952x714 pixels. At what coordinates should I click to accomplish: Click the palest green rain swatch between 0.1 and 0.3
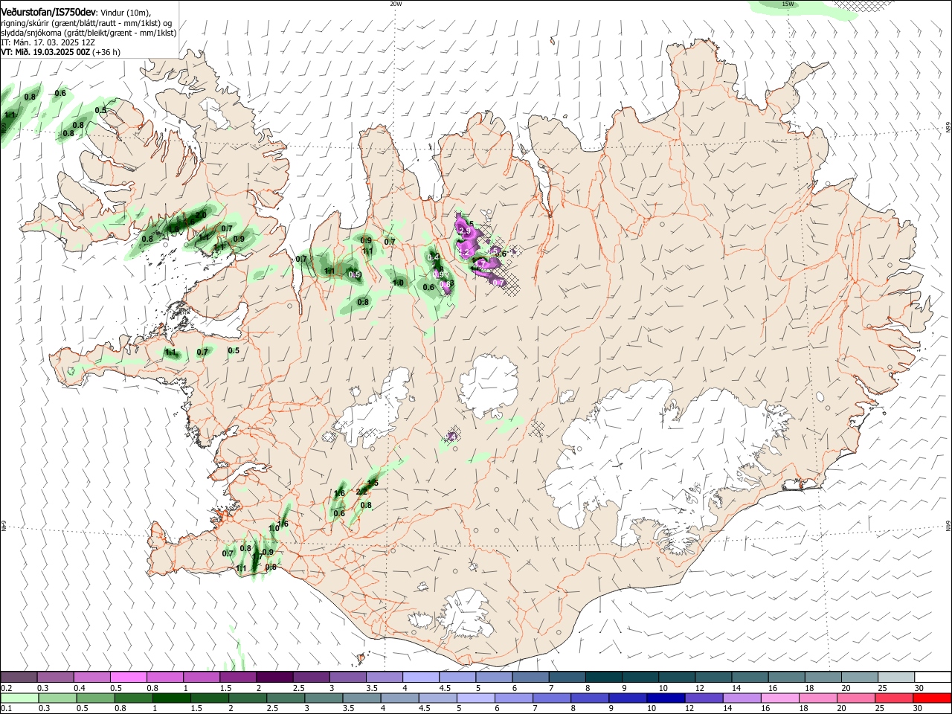point(19,698)
